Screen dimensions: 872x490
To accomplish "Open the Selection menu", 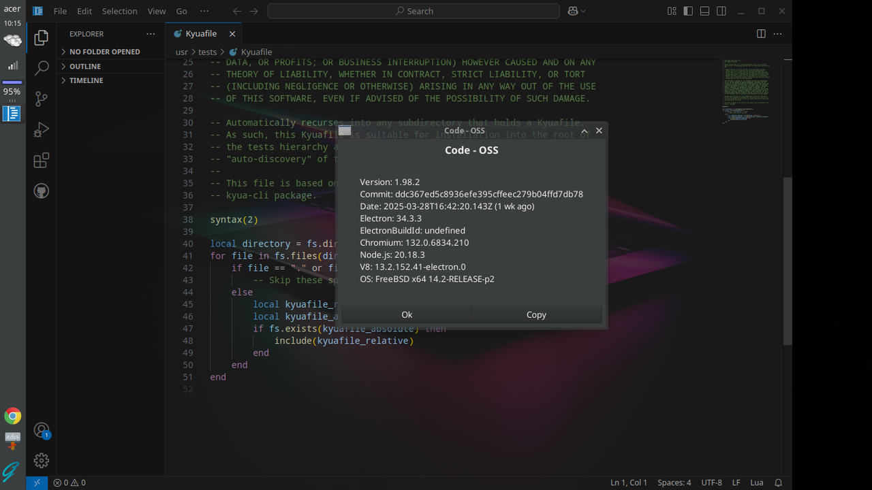I will [x=119, y=11].
